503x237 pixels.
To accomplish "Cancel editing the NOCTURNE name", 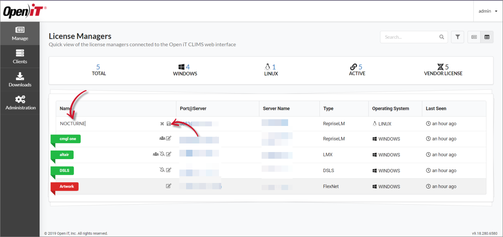I will [162, 124].
